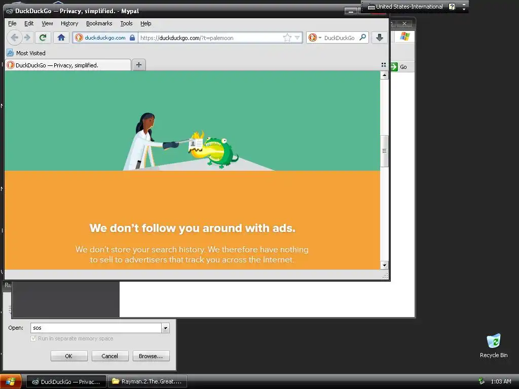Bookmark this page with the star icon
Screen dimensions: 519x389
(x=287, y=37)
